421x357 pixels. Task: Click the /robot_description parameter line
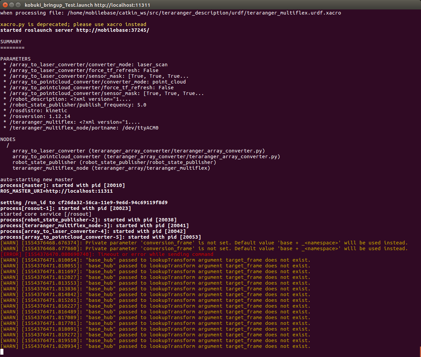pyautogui.click(x=67, y=99)
